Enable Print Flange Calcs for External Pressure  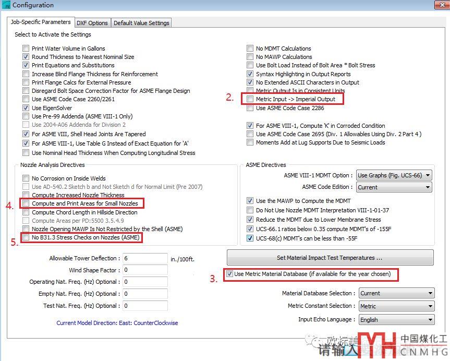coord(26,82)
